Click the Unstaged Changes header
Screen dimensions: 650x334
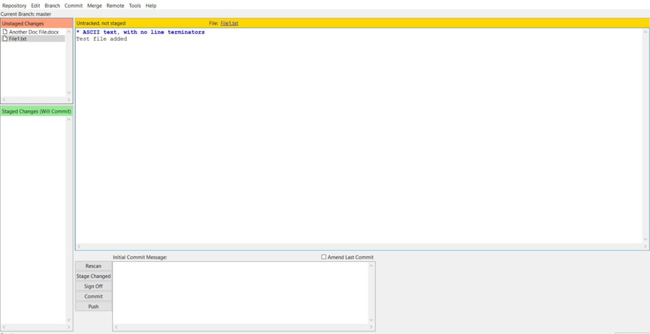tap(36, 23)
